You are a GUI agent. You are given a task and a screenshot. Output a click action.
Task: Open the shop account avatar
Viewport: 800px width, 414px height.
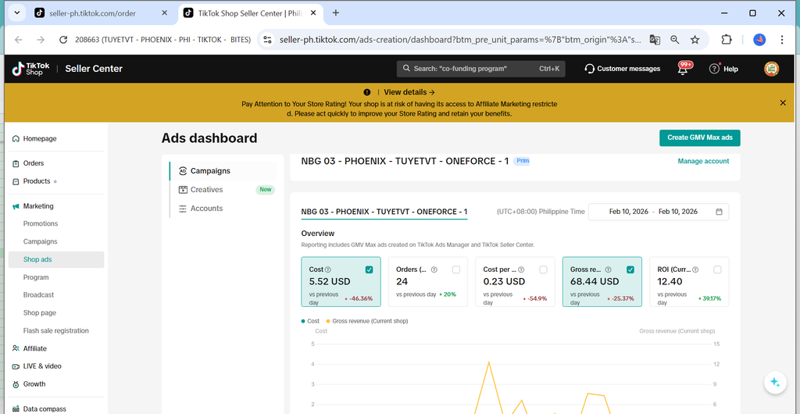771,69
